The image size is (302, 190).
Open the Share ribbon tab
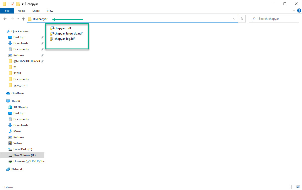click(36, 11)
